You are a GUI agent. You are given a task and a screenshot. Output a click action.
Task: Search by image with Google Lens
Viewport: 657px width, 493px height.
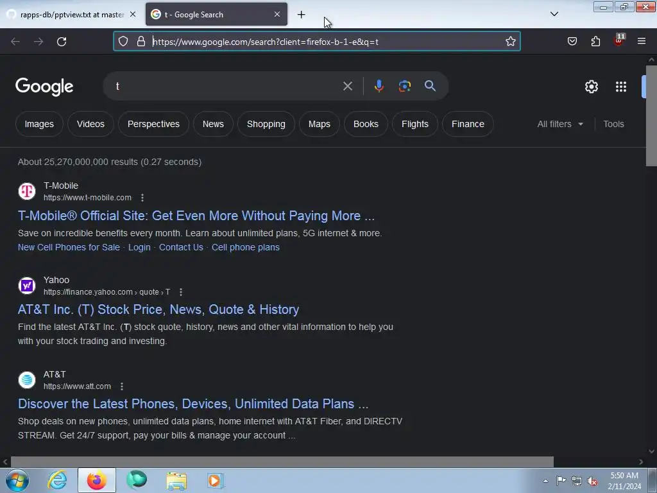404,86
